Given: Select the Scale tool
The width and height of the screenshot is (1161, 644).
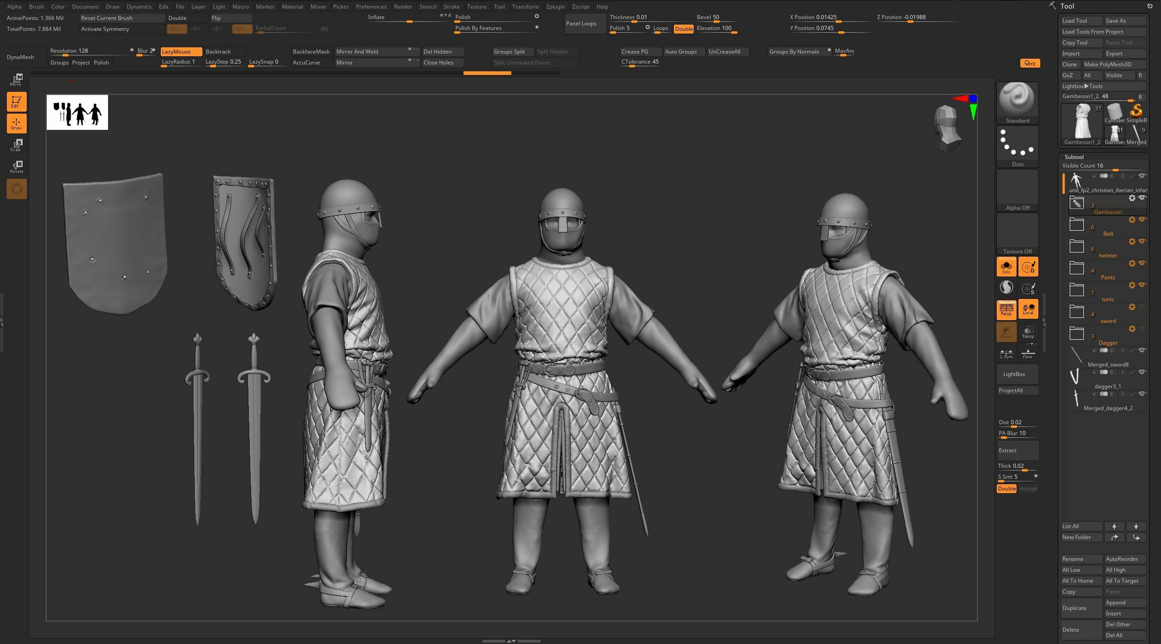Looking at the screenshot, I should pos(16,145).
